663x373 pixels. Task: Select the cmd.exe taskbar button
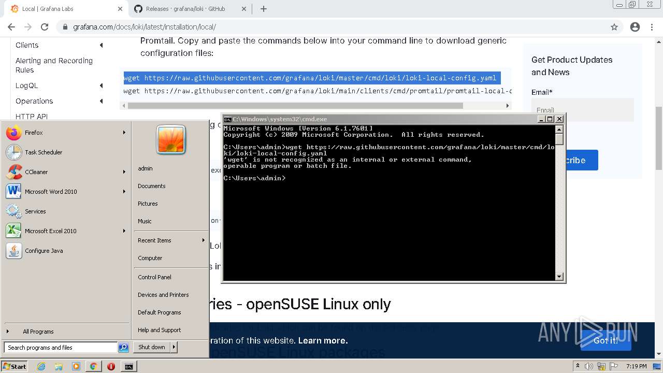coord(128,366)
